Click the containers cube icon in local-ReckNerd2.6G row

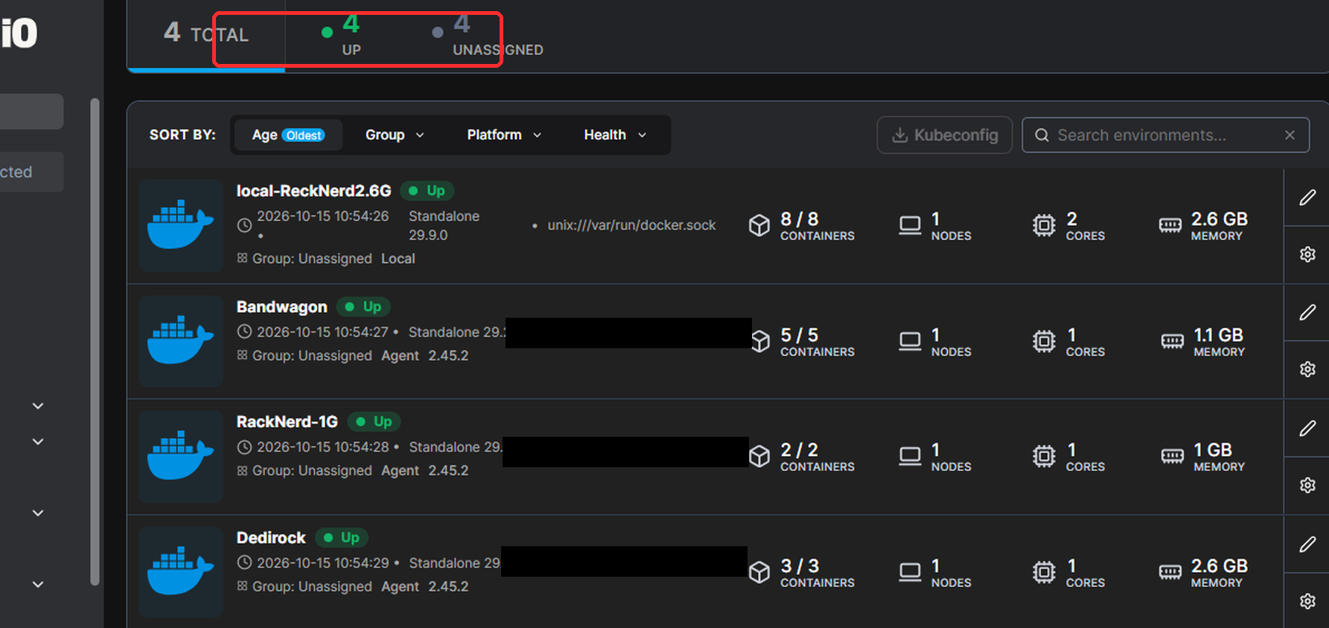pyautogui.click(x=759, y=225)
